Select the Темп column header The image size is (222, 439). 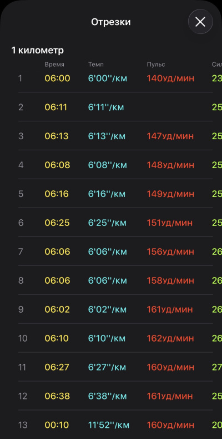[x=96, y=65]
